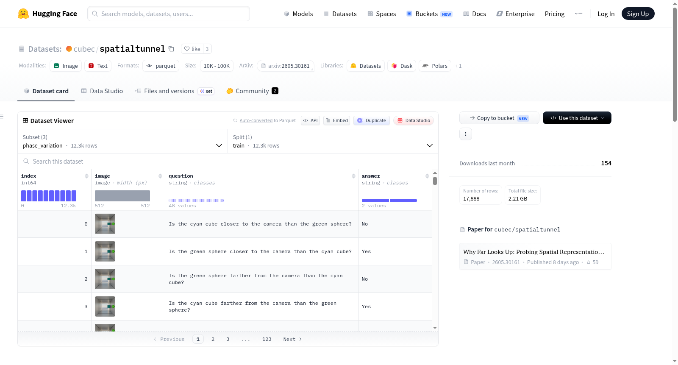Open the arxiv:2605.30161 tag
This screenshot has width=678, height=365.
pos(286,66)
